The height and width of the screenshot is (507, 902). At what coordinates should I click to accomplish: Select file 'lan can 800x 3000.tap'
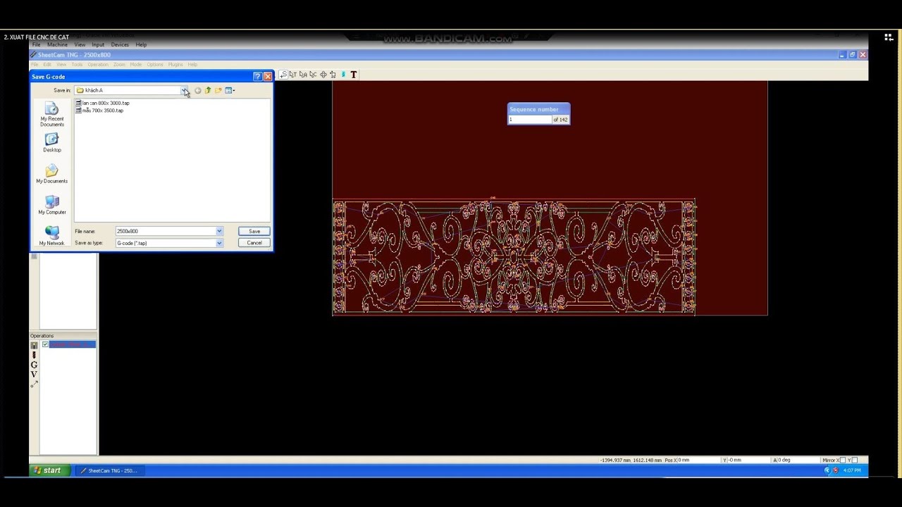pyautogui.click(x=103, y=103)
